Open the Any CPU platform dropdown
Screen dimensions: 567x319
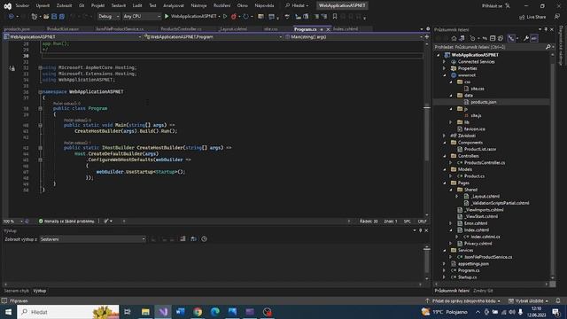pyautogui.click(x=142, y=16)
